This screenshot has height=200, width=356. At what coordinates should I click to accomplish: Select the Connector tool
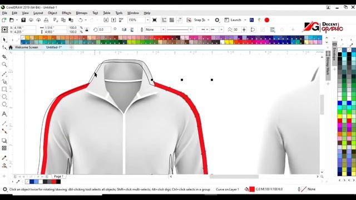(4, 131)
